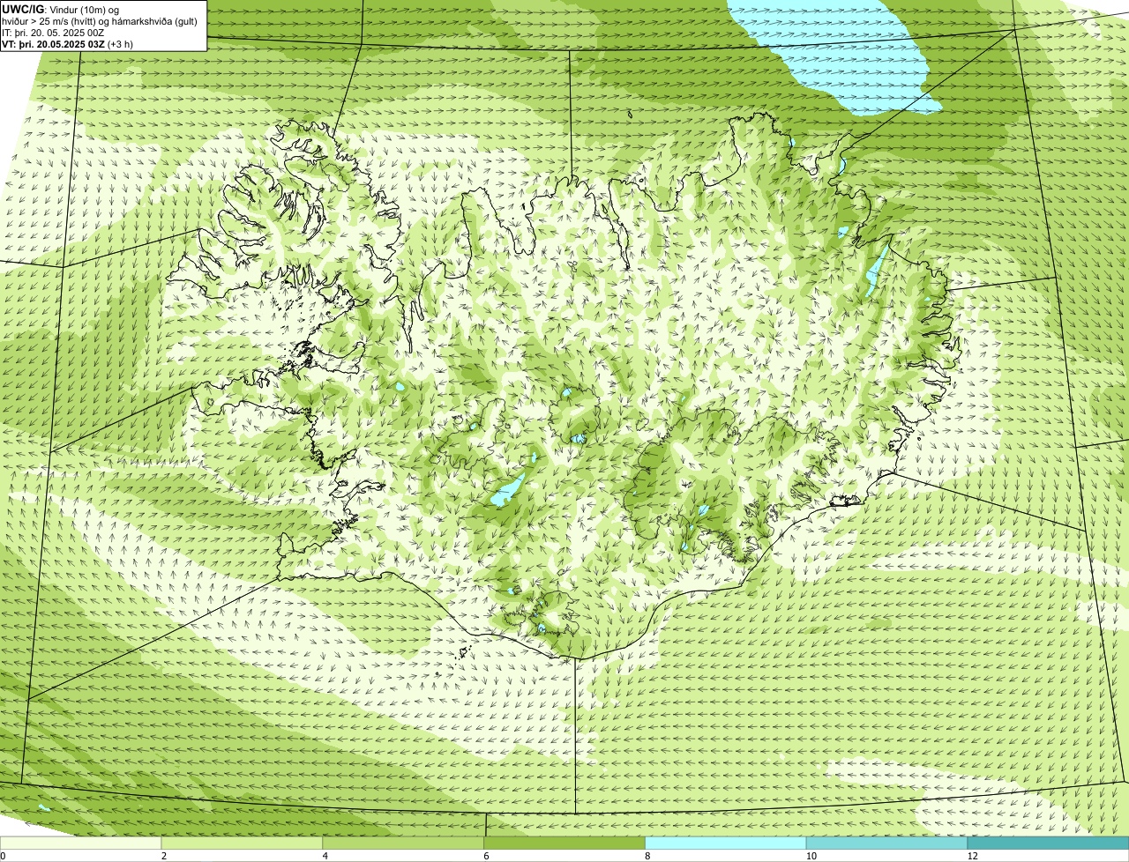
Task: Click the 'VT: þri. 20.05.2025 03Z (+3 h)' line
Action: point(68,43)
